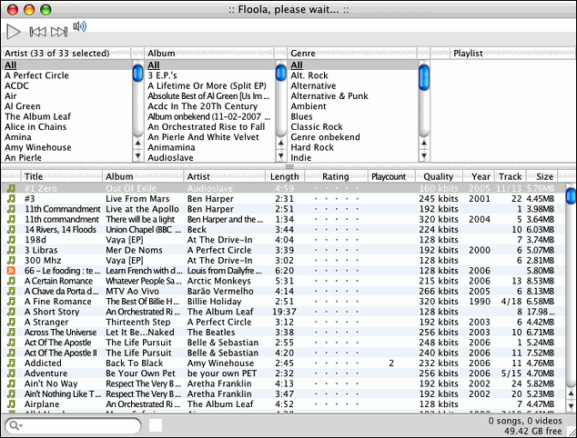Sort tracks by the Quality column header

[x=438, y=176]
